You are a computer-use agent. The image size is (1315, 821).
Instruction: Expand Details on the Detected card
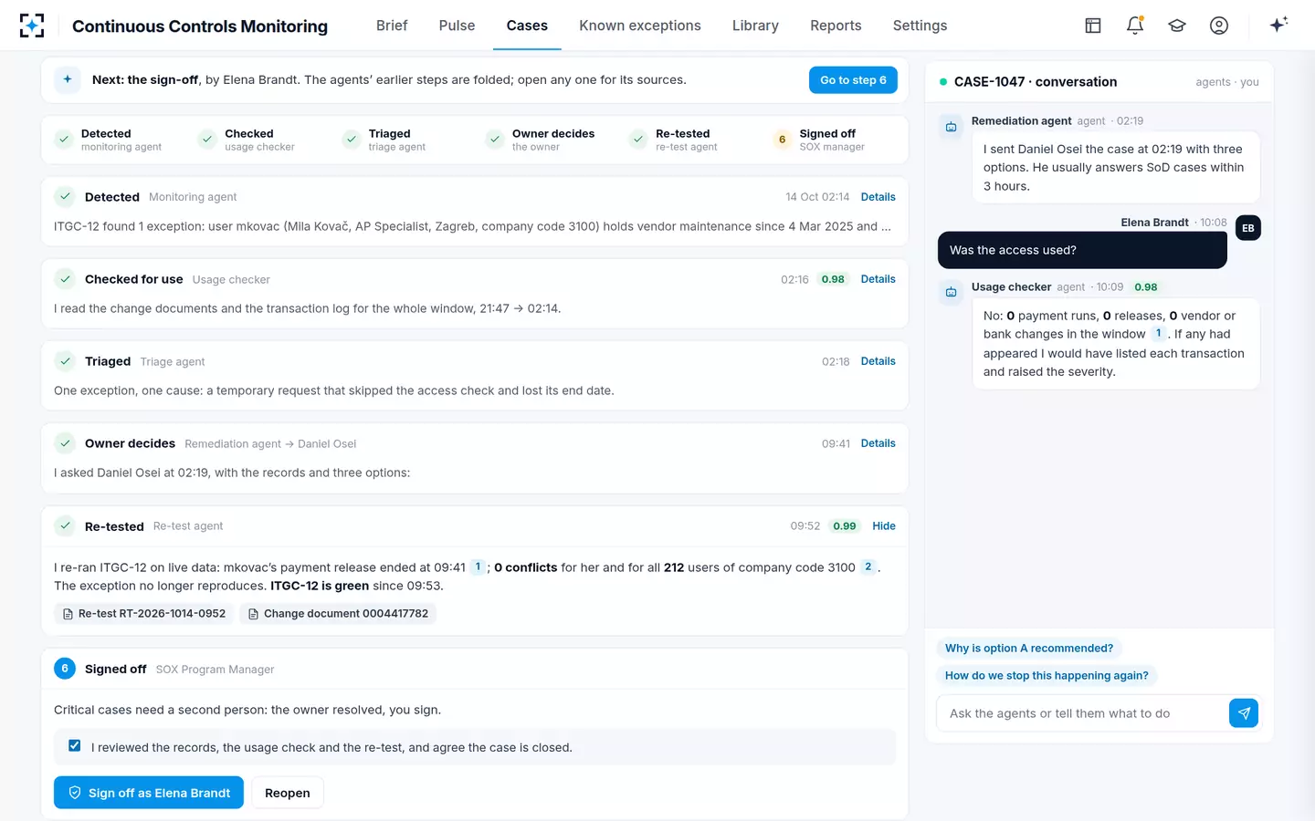click(878, 197)
